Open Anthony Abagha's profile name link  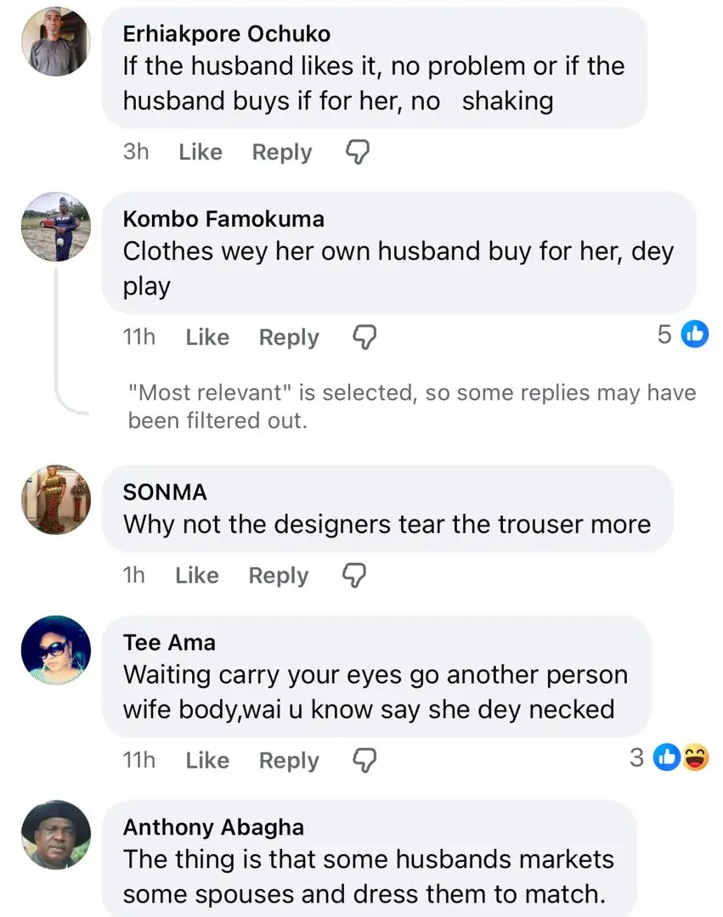click(x=213, y=827)
